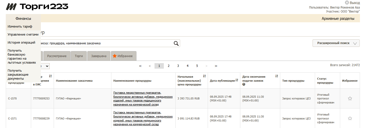Sort by publication date arrows
The image size is (368, 128).
[237, 80]
